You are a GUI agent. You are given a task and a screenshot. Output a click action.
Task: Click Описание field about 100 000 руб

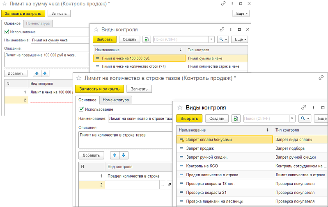(47, 59)
